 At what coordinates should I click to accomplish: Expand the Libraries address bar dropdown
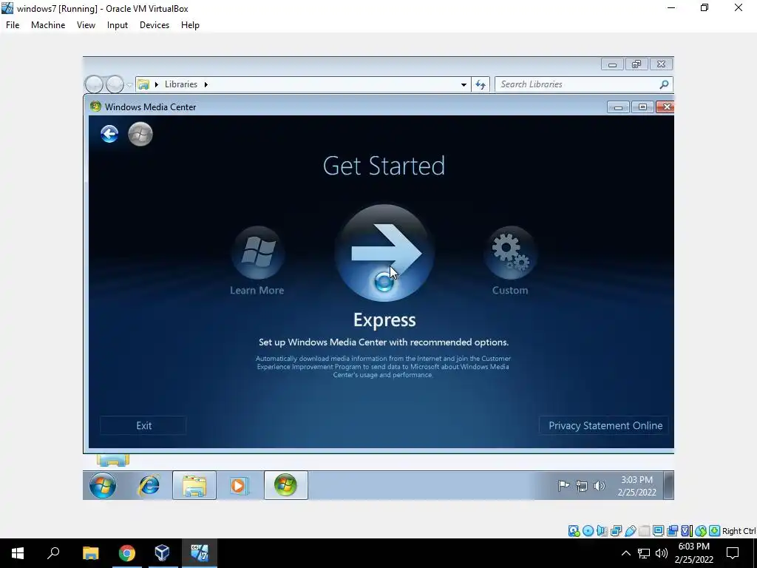464,84
